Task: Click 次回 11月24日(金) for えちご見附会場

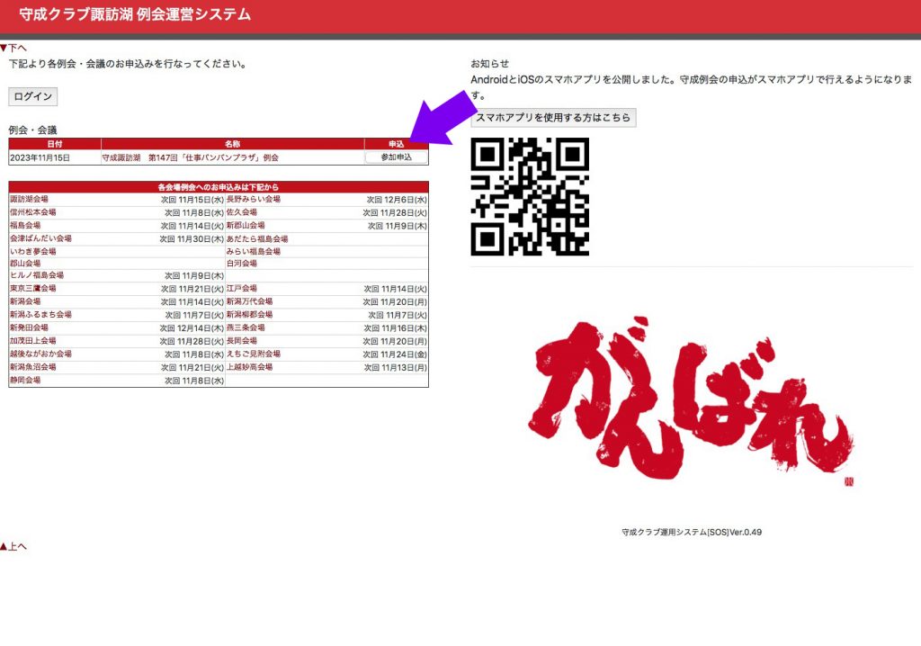Action: 395,354
